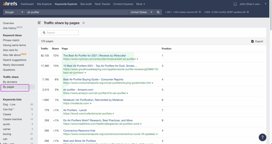Export the pages table

click(x=257, y=41)
